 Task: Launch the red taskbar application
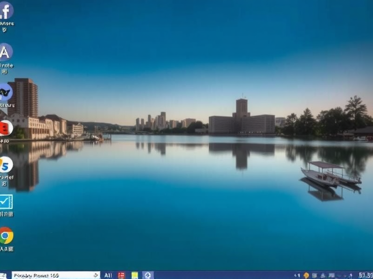pyautogui.click(x=121, y=274)
